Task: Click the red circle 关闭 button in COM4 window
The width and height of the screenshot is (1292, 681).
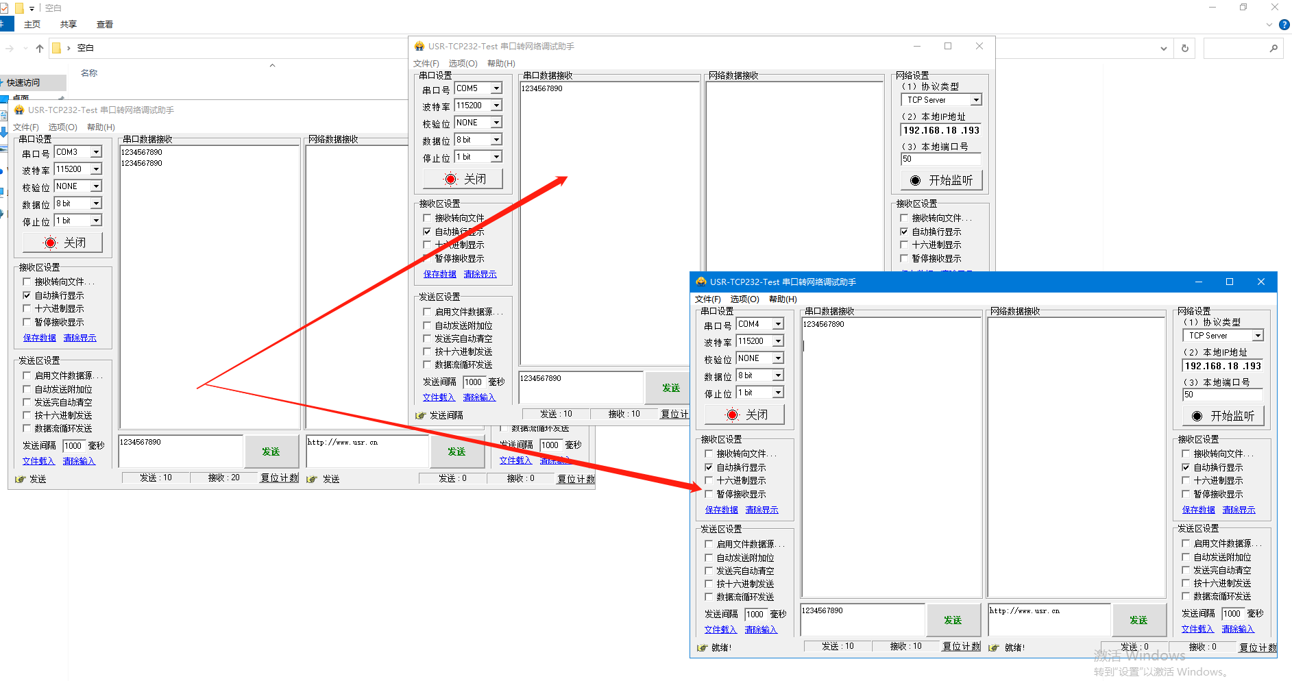Action: click(x=732, y=414)
